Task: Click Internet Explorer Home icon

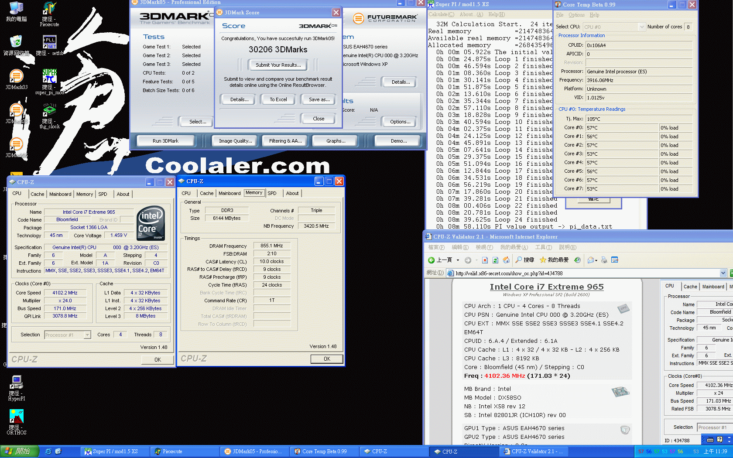Action: (x=506, y=260)
